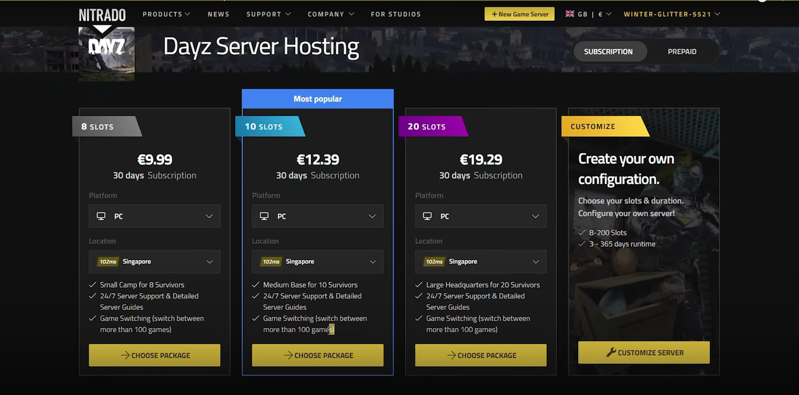Open the Company menu
The image size is (799, 395).
tap(331, 14)
